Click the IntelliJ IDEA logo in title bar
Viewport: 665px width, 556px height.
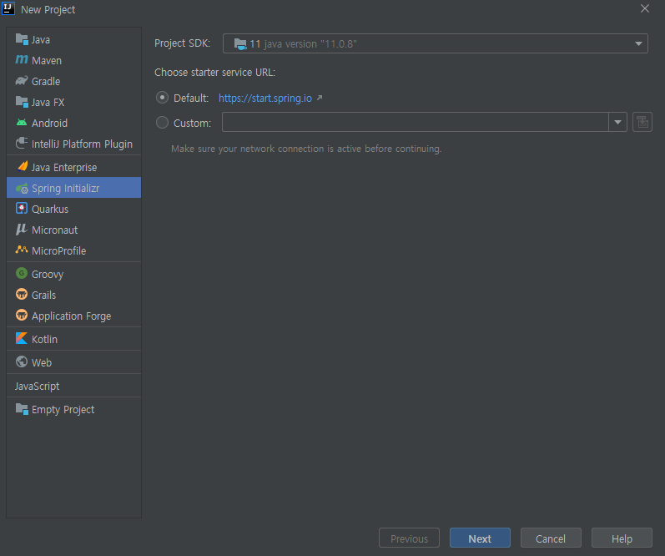coord(8,8)
